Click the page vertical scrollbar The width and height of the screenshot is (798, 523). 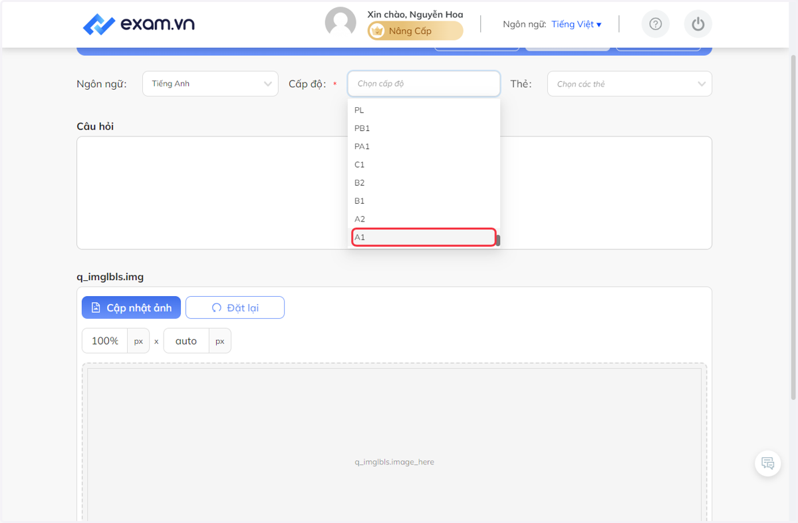tap(793, 226)
